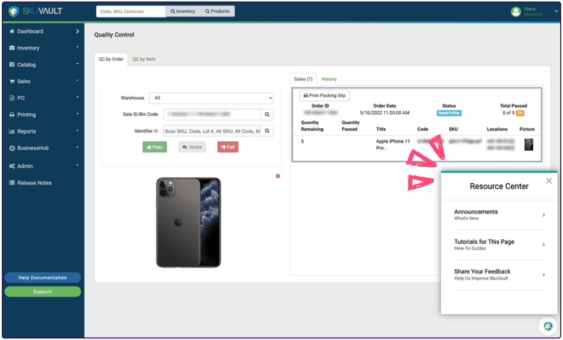
Task: Expand the Reports submenu arrow
Action: tap(78, 130)
